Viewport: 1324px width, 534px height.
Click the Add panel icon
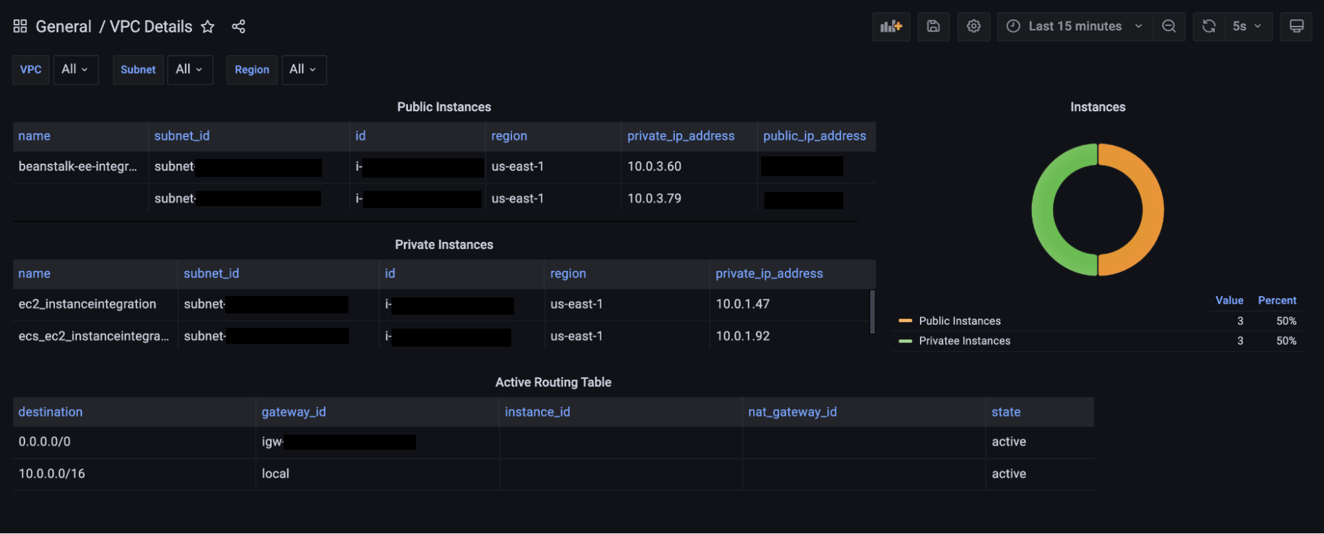click(891, 27)
